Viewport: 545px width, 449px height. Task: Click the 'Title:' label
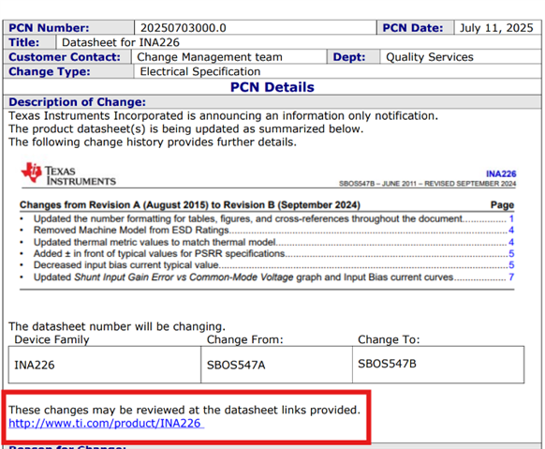coord(24,42)
